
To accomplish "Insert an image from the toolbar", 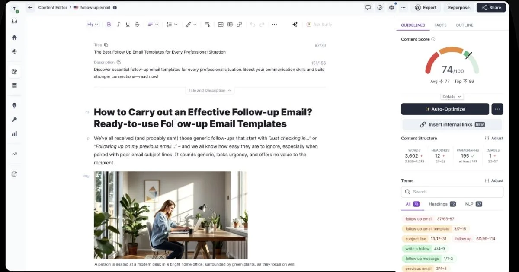I will 221,25.
